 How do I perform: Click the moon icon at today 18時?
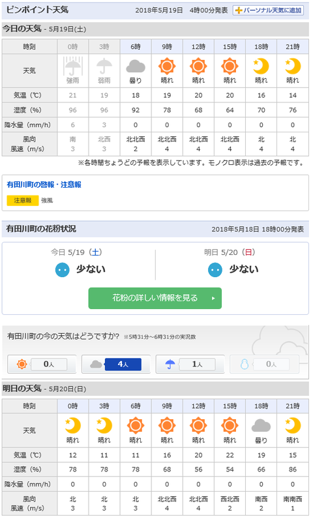261,67
